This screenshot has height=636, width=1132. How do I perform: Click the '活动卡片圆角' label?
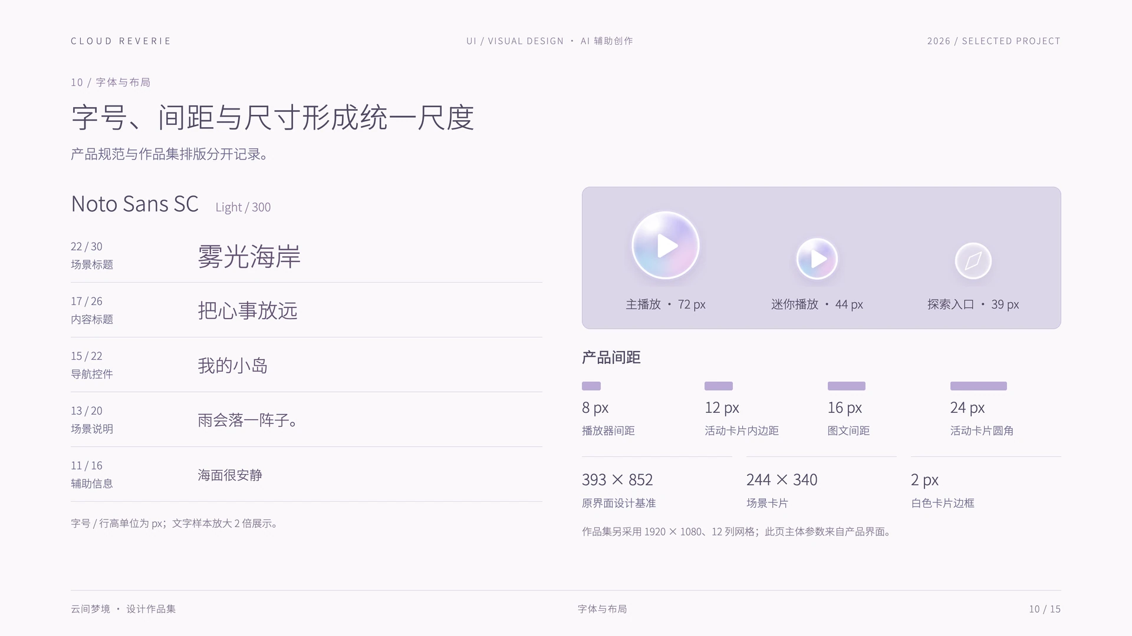tap(982, 431)
